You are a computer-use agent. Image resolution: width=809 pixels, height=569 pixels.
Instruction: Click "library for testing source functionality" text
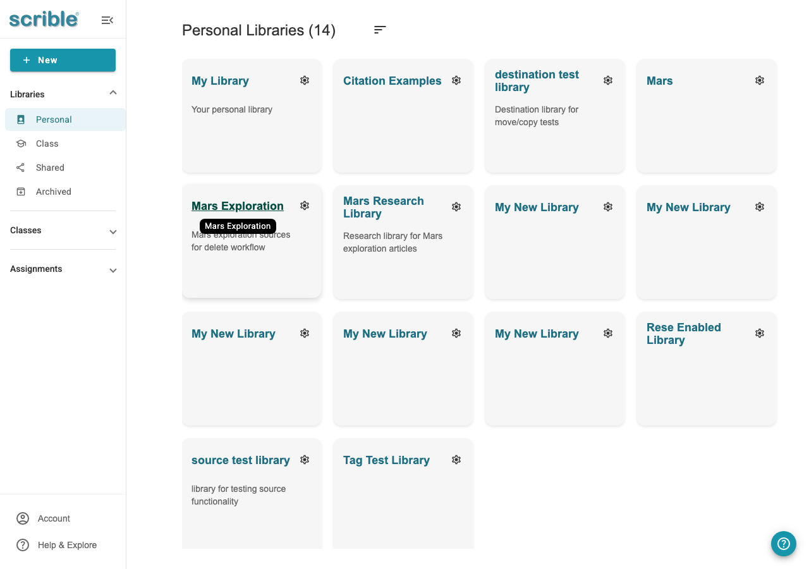pyautogui.click(x=239, y=495)
